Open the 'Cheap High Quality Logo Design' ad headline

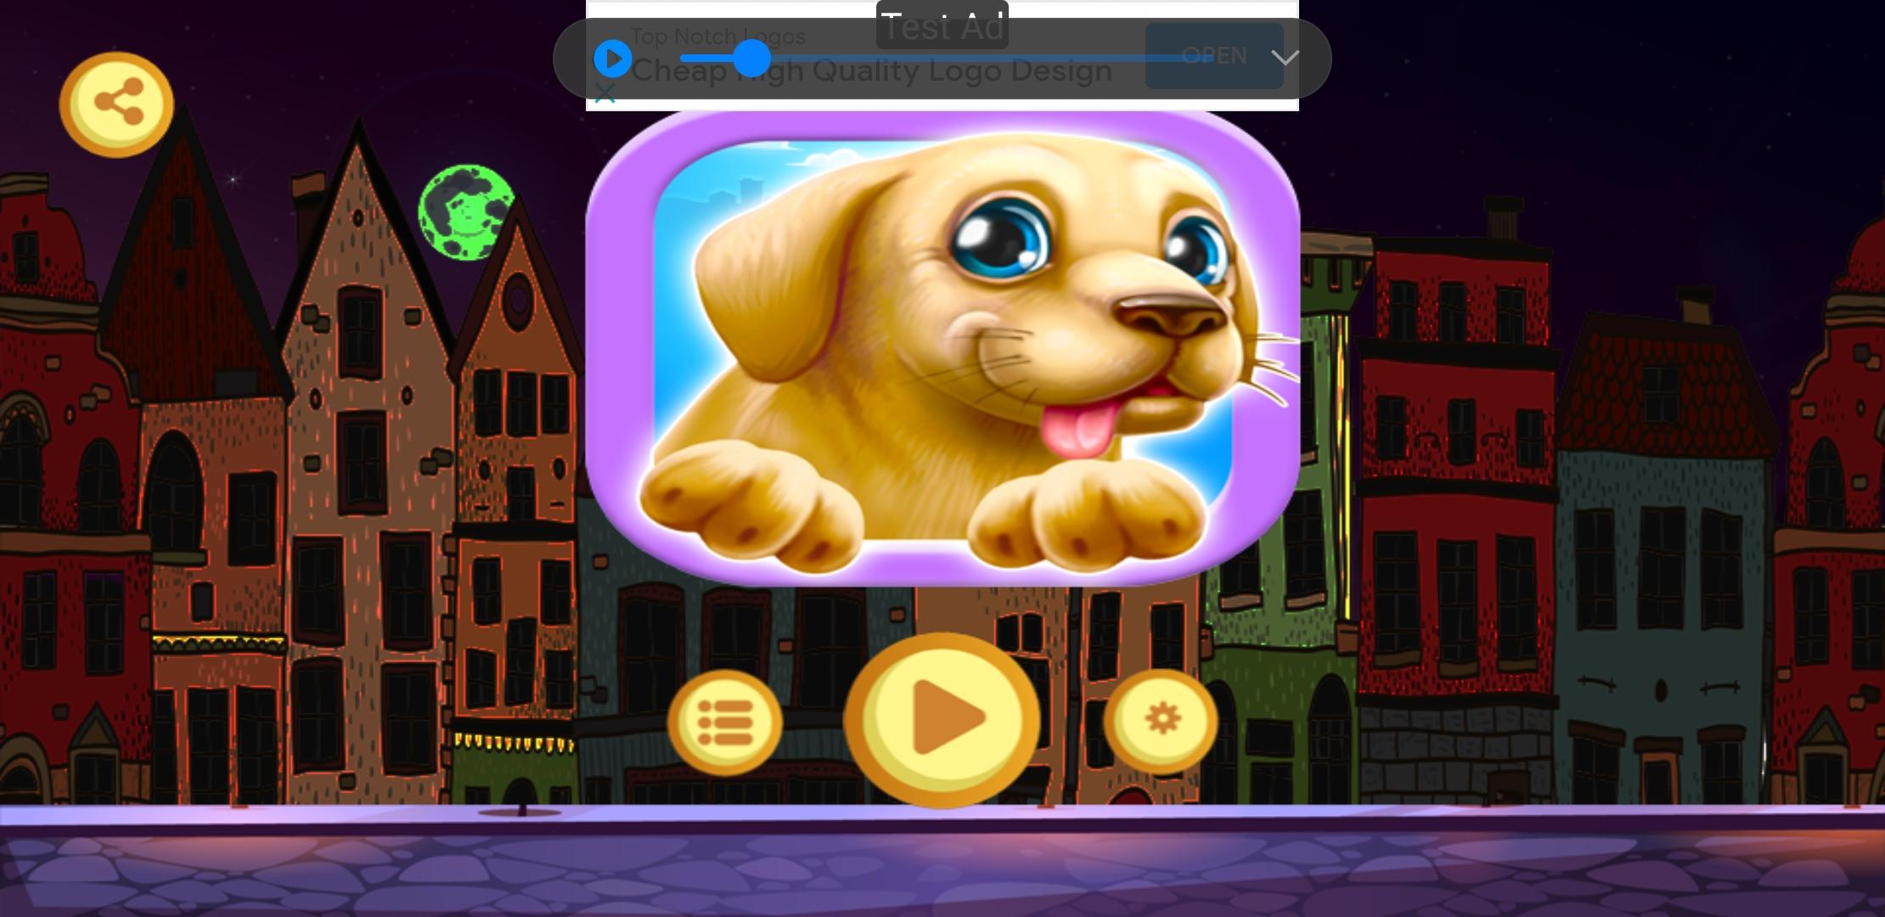tap(871, 71)
